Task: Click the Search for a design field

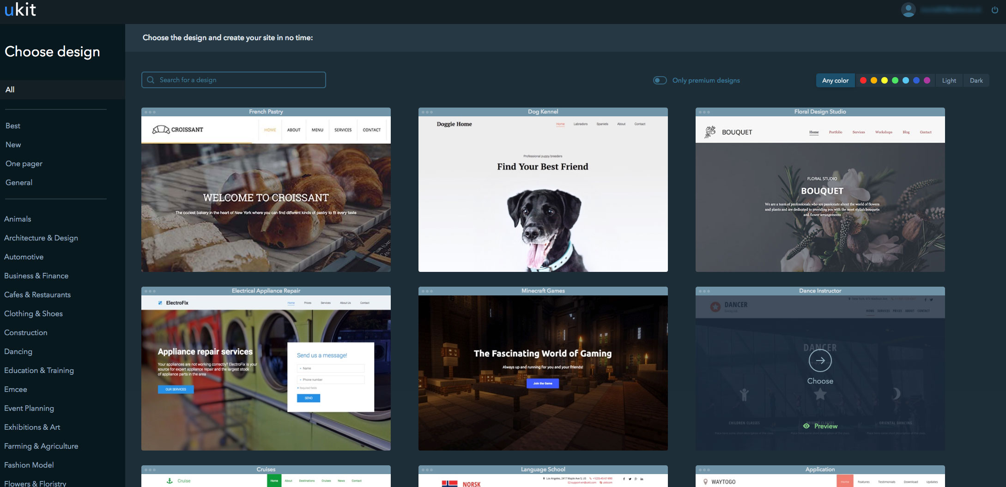Action: [233, 80]
